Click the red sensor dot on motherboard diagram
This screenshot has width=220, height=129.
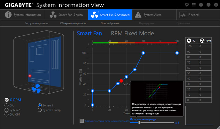point(30,76)
